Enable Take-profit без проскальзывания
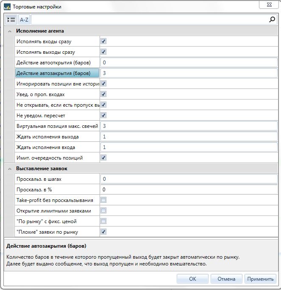The height and width of the screenshot is (290, 281). (x=103, y=200)
